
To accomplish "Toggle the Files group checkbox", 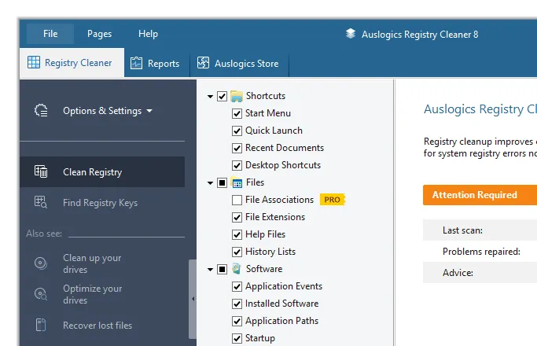I will [222, 182].
